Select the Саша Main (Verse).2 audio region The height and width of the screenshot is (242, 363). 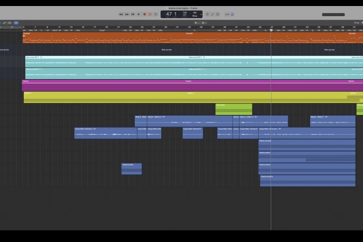106,133
